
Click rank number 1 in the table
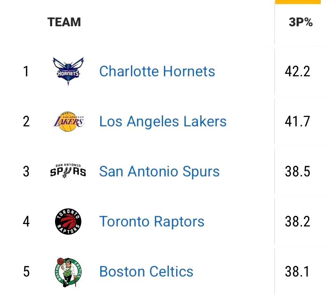pos(26,71)
